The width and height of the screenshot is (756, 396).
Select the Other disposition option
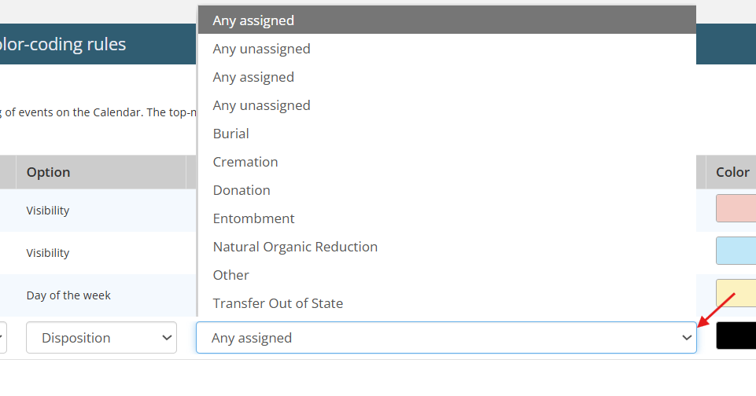pyautogui.click(x=230, y=275)
